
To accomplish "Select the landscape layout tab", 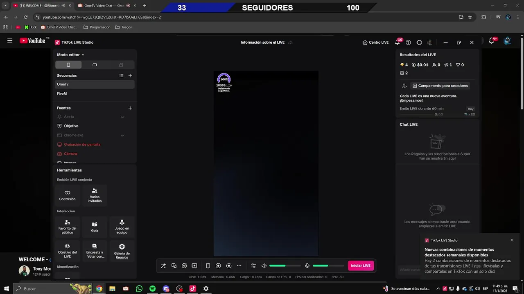I will pos(95,65).
